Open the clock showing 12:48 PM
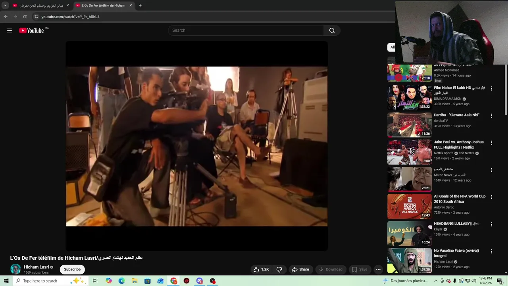 [x=485, y=281]
